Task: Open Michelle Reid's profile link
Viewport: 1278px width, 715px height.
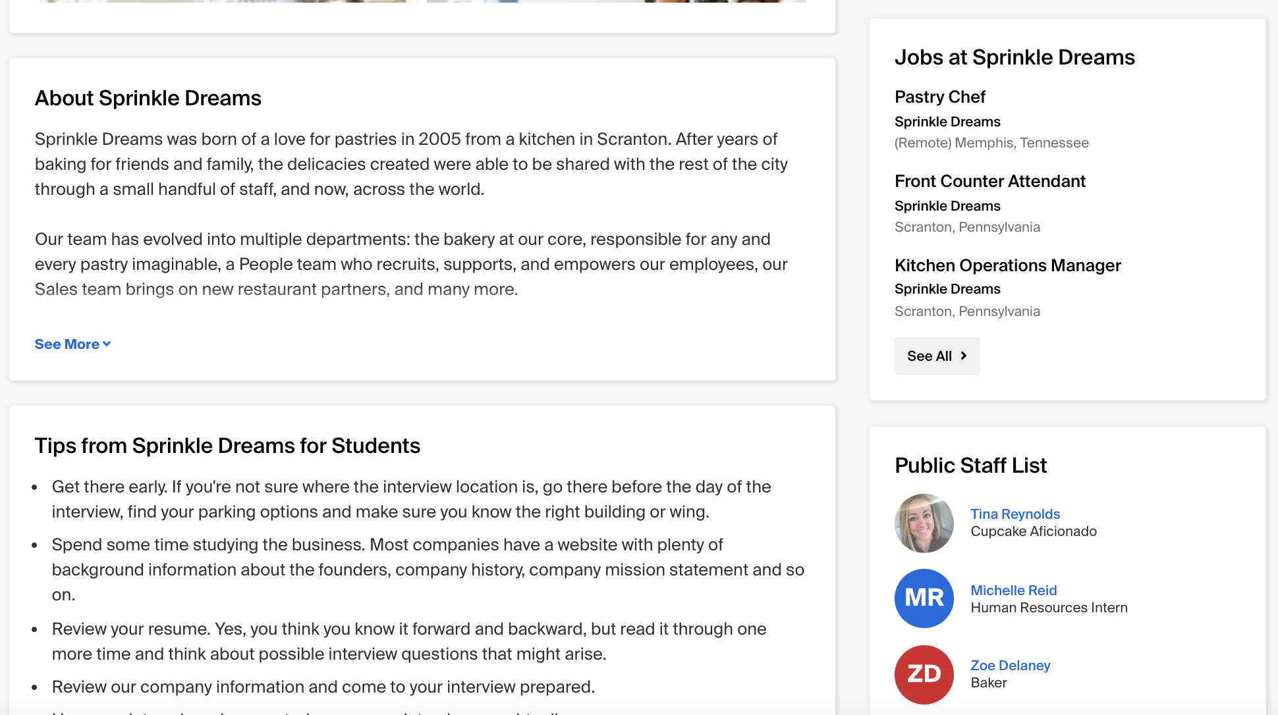Action: 1013,591
